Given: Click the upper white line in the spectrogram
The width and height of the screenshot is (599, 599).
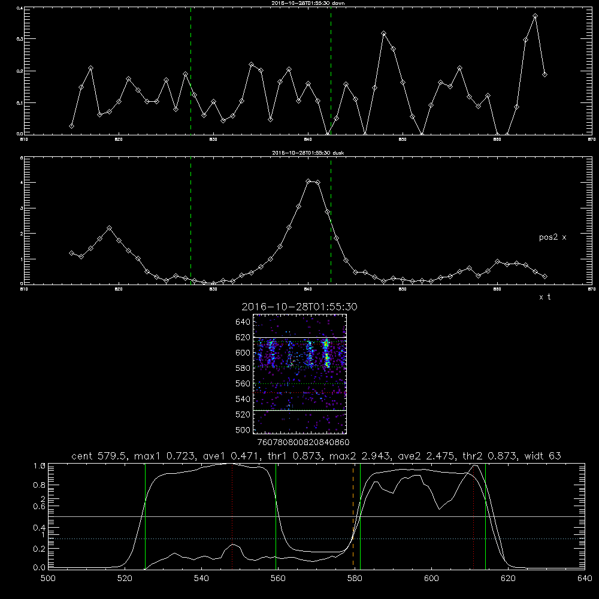Looking at the screenshot, I should click(x=300, y=338).
